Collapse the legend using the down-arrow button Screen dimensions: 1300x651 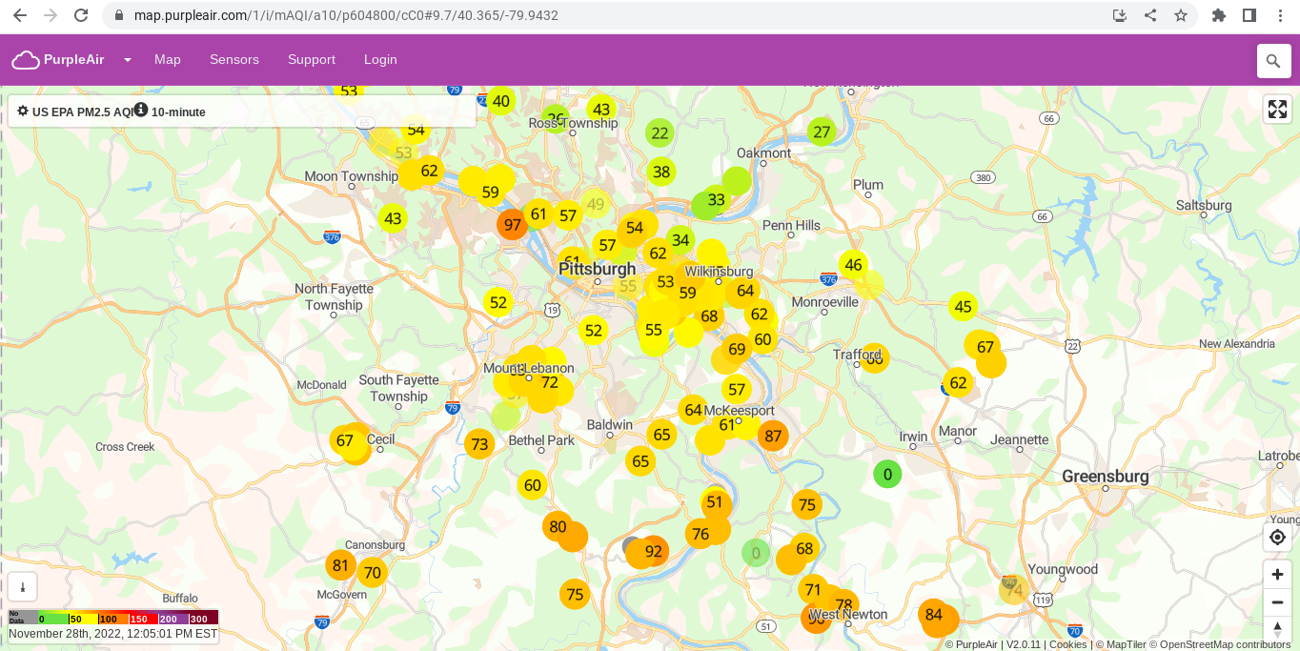pyautogui.click(x=23, y=587)
